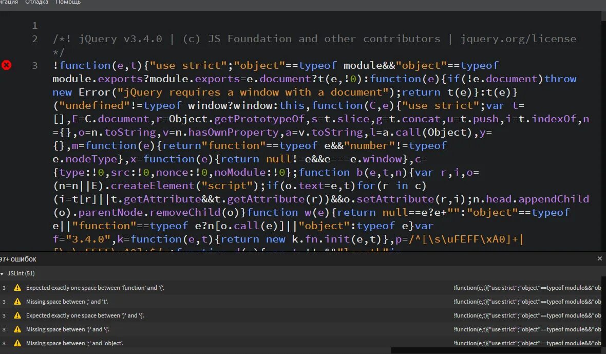Click the '97+ ошибок' panel title
The width and height of the screenshot is (606, 354).
[18, 259]
